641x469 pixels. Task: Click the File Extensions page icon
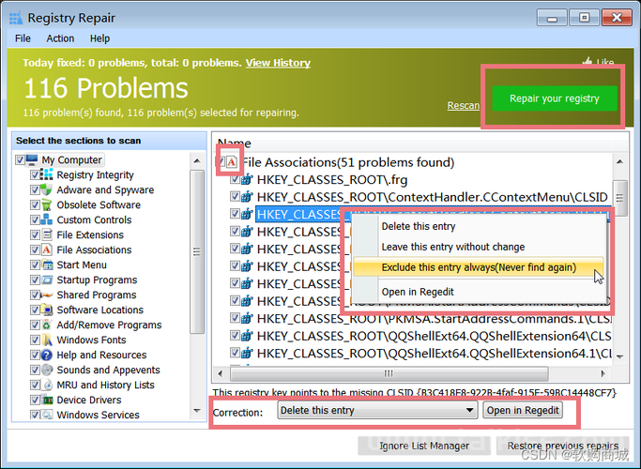pos(47,234)
